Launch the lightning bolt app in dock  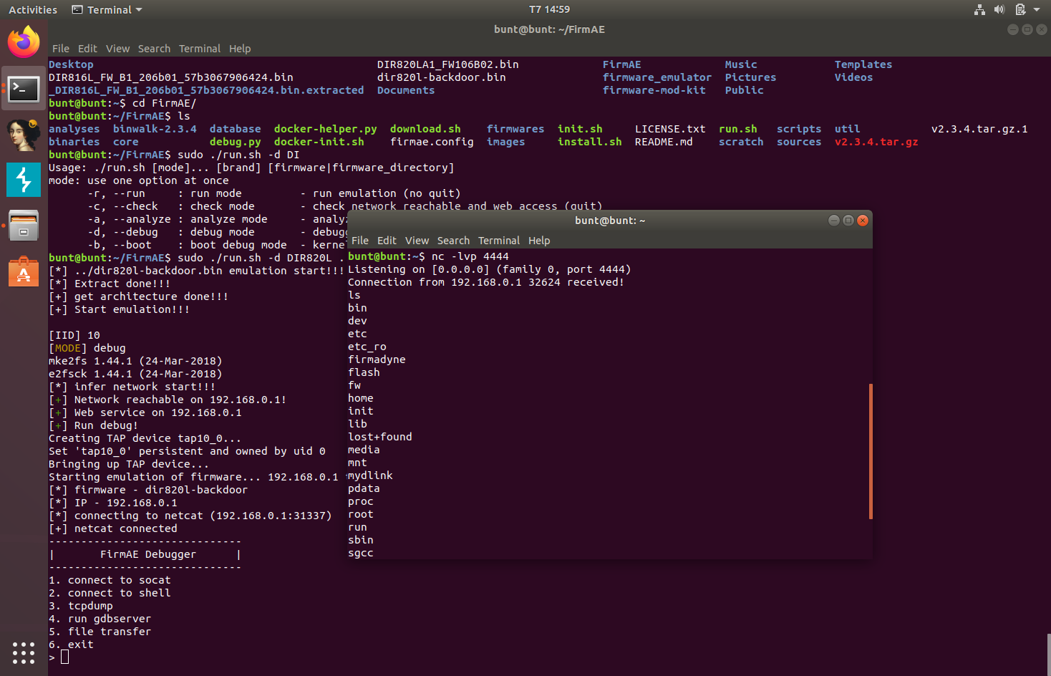[24, 180]
